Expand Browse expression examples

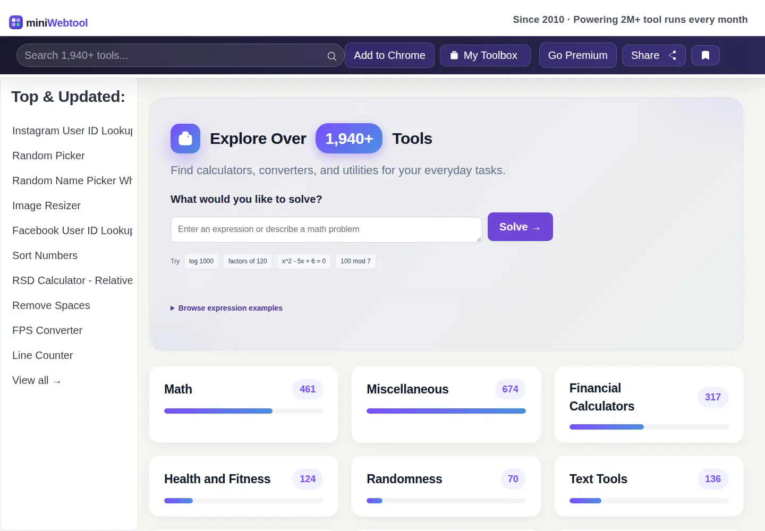226,308
